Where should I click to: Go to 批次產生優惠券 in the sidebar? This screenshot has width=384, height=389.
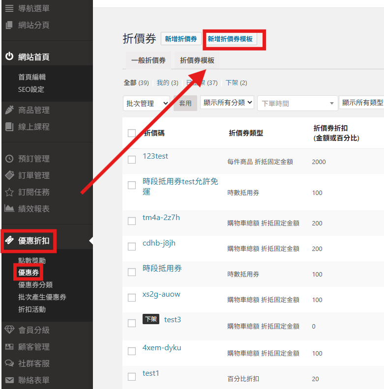pyautogui.click(x=42, y=297)
